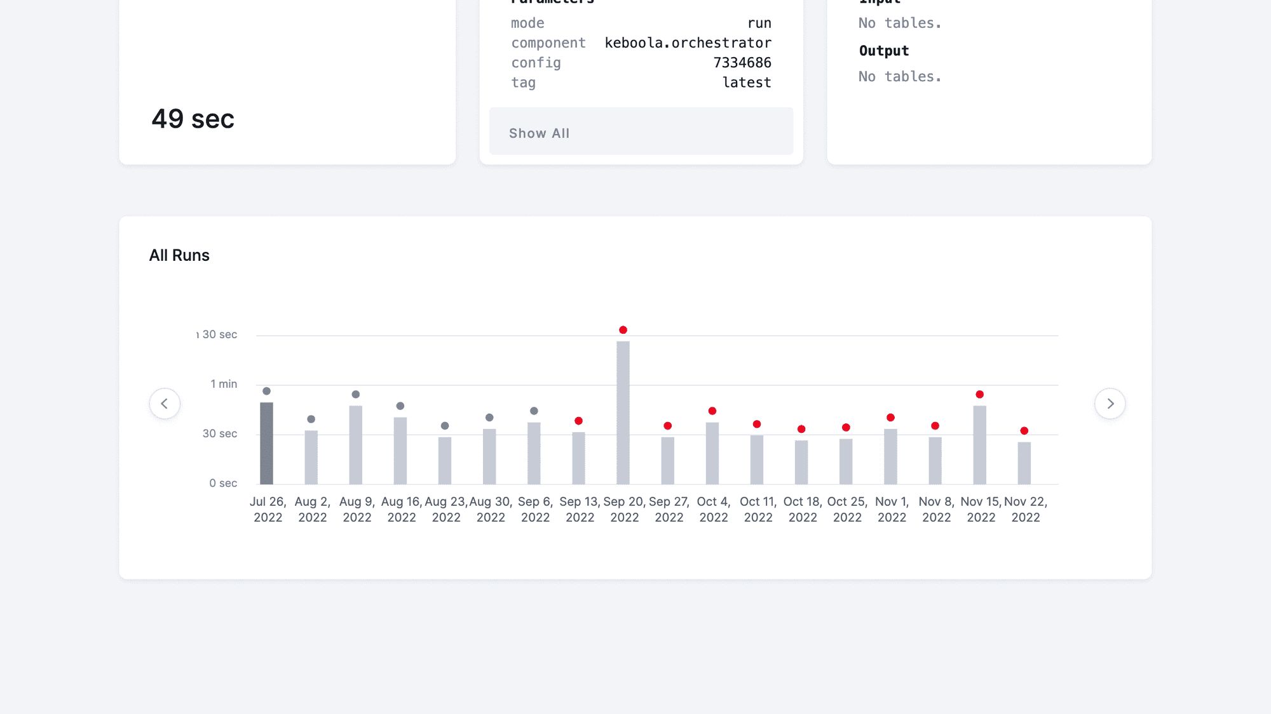Select the red dot above the Sep 20 bar
This screenshot has width=1271, height=714.
click(623, 329)
